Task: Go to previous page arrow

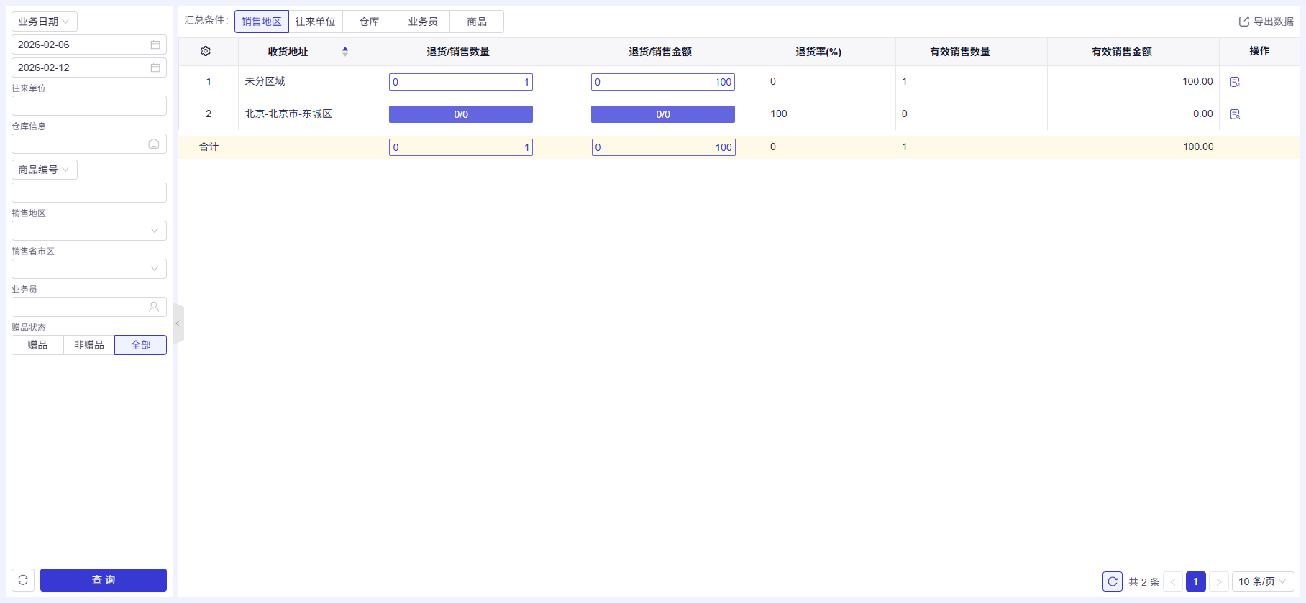Action: (x=1173, y=581)
